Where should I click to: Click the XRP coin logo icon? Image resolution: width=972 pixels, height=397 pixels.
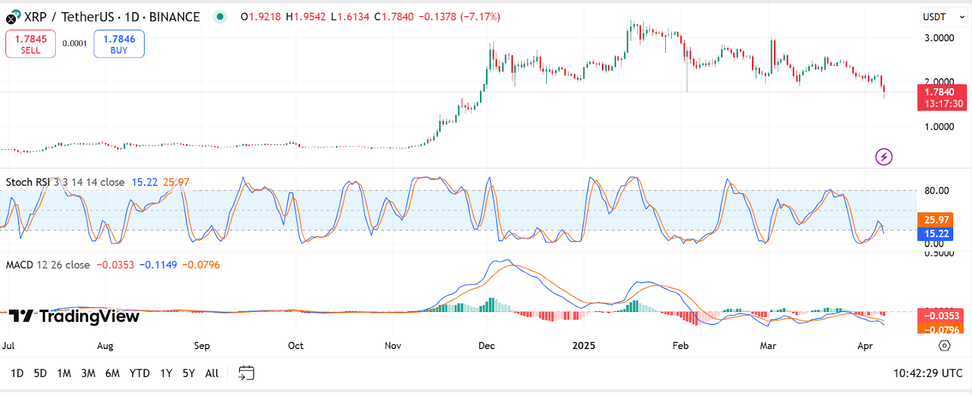point(13,17)
